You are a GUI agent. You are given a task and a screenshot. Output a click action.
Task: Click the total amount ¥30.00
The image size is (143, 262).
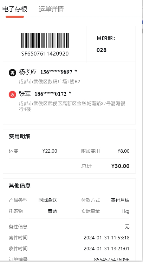120,166
